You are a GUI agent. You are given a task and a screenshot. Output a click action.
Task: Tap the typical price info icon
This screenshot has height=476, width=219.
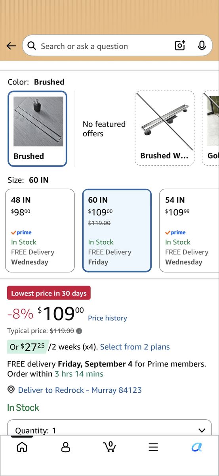tap(79, 331)
